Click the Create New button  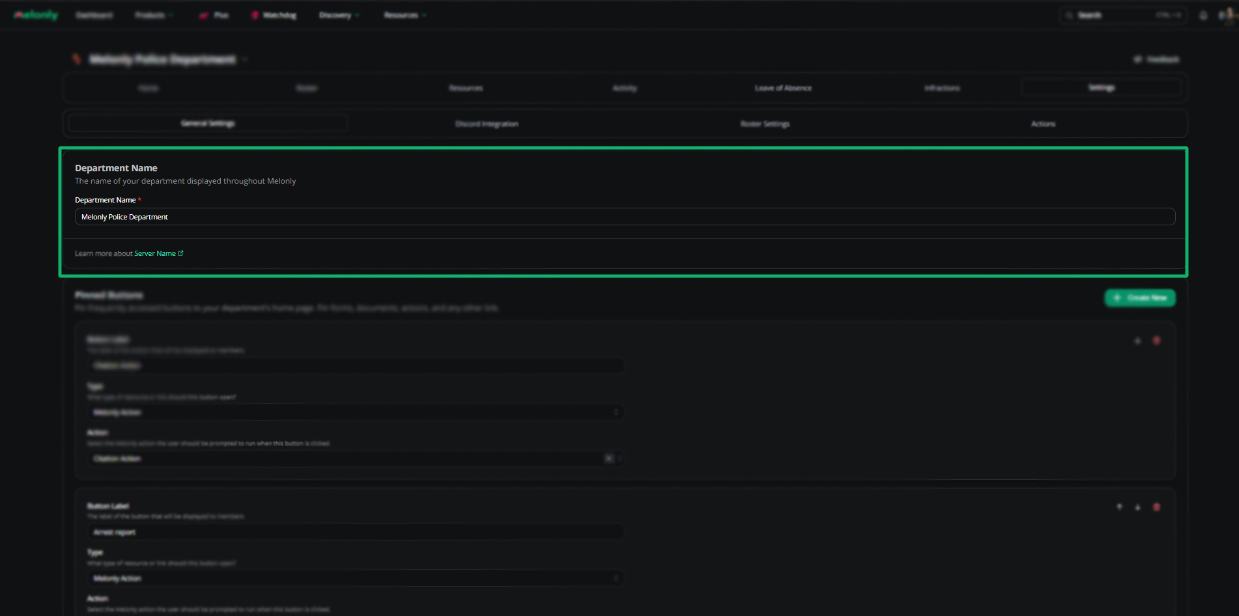click(x=1140, y=298)
